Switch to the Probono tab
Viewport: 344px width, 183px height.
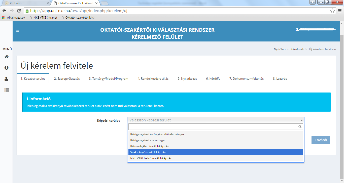[x=26, y=3]
